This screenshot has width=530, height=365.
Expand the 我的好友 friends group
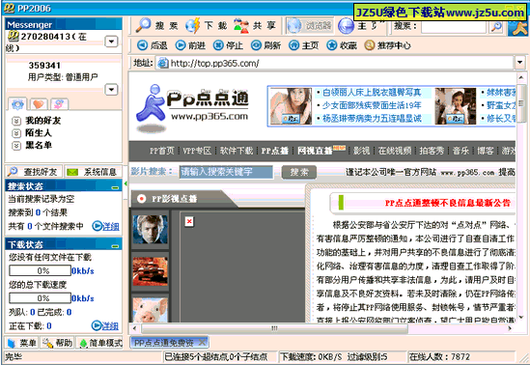click(16, 121)
